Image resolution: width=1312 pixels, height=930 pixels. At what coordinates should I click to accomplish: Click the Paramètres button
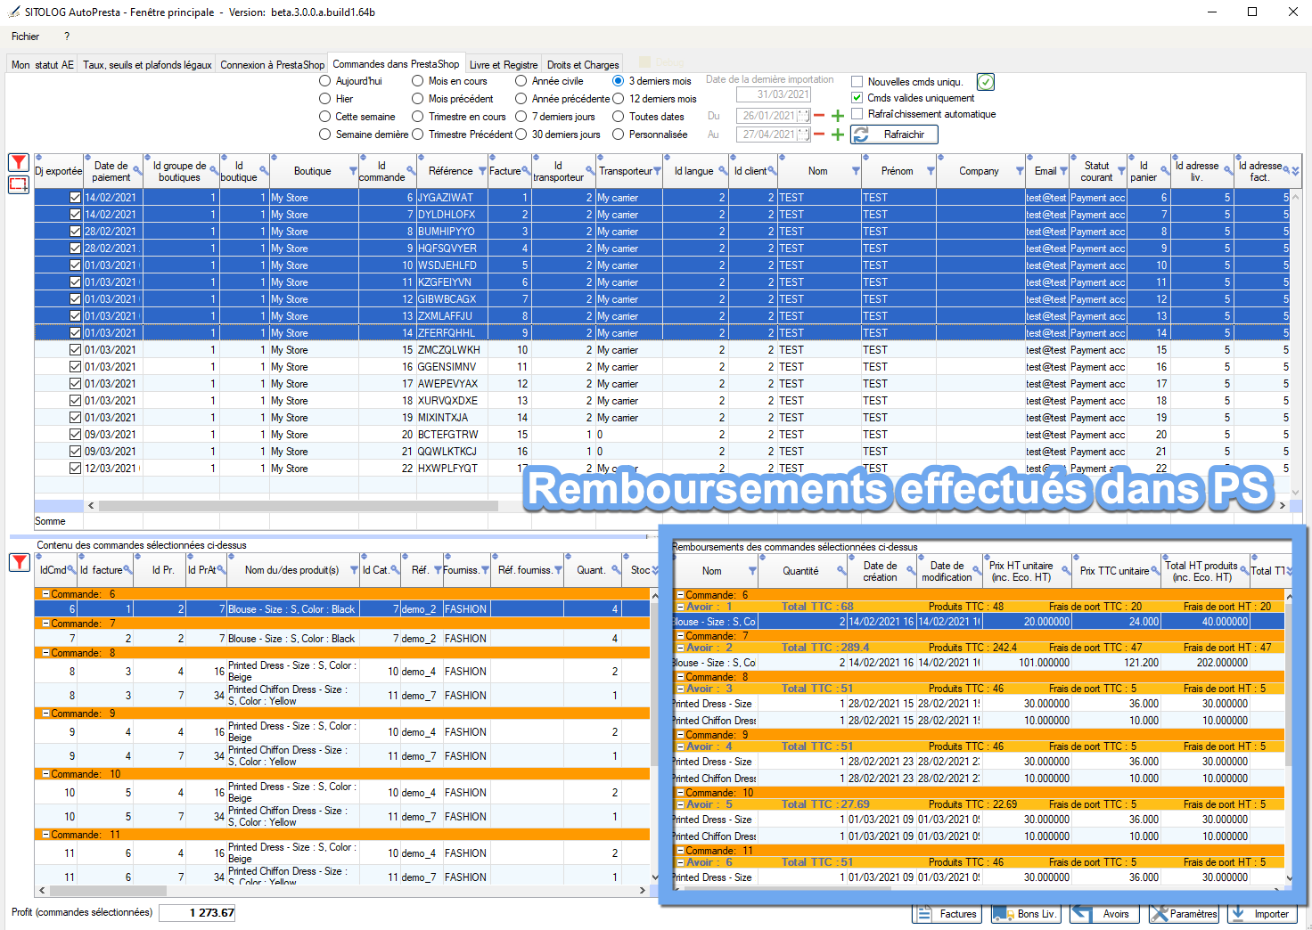[1184, 914]
